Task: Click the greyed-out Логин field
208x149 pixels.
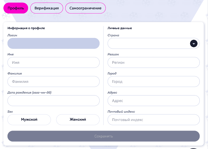Action: [x=53, y=43]
